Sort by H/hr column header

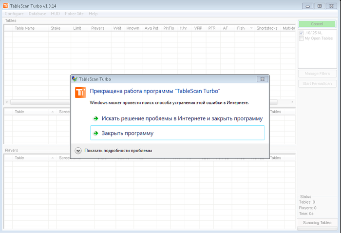[185, 28]
